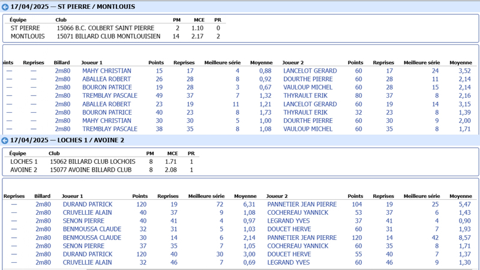Open SENON PIERRE in the row against LEGRAND YVES
Screen dimensions: 480x270
83,221
